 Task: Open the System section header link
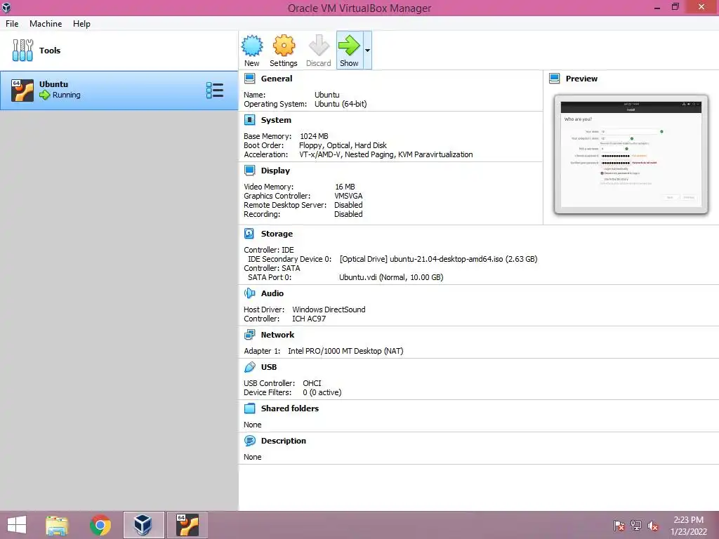click(276, 120)
